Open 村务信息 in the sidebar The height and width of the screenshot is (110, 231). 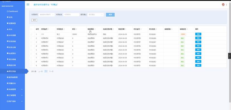(12, 41)
